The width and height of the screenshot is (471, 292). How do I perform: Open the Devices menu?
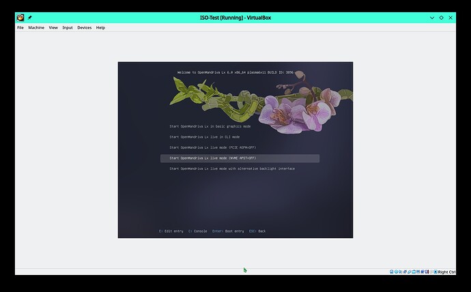tap(85, 27)
